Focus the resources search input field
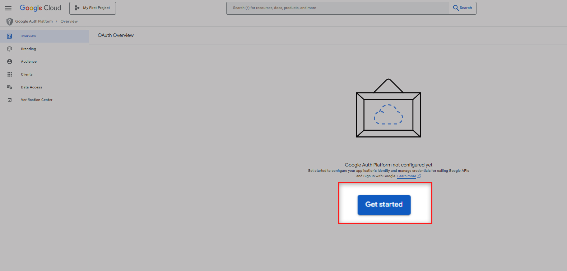The width and height of the screenshot is (567, 271). click(338, 8)
